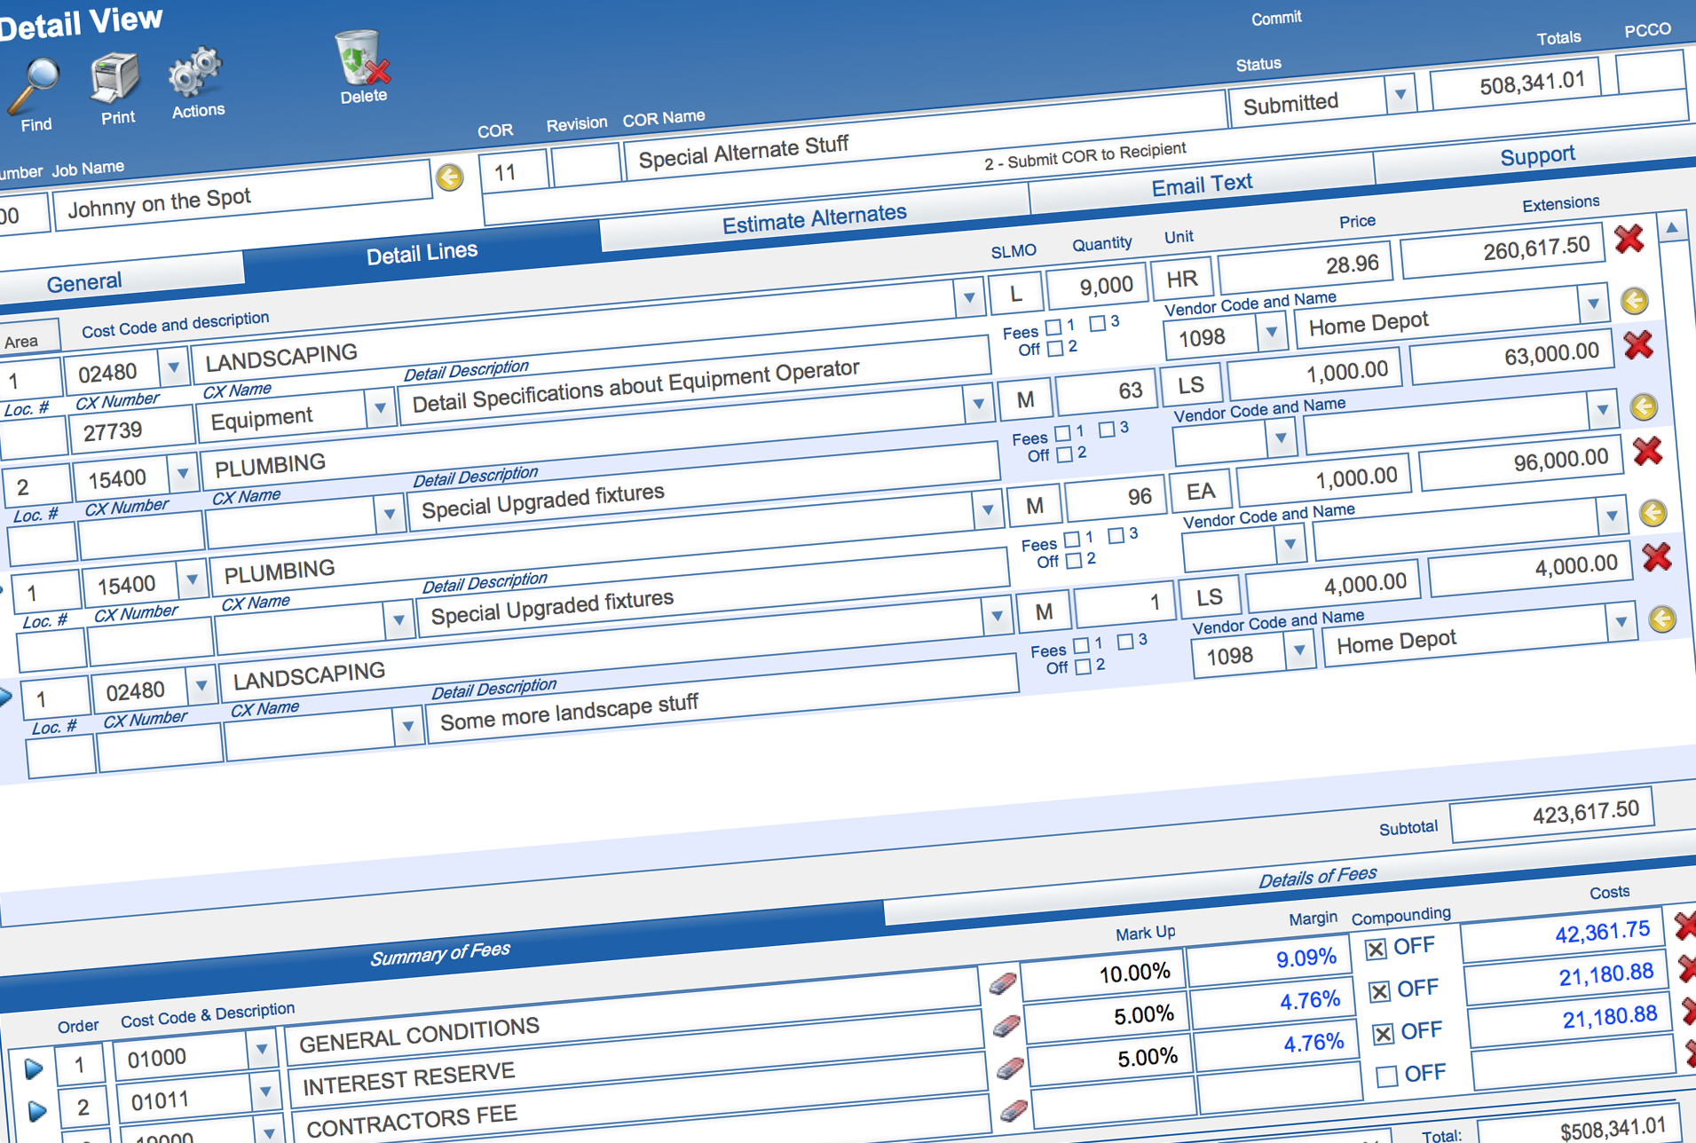Click the Some more landscape stuff description

723,700
